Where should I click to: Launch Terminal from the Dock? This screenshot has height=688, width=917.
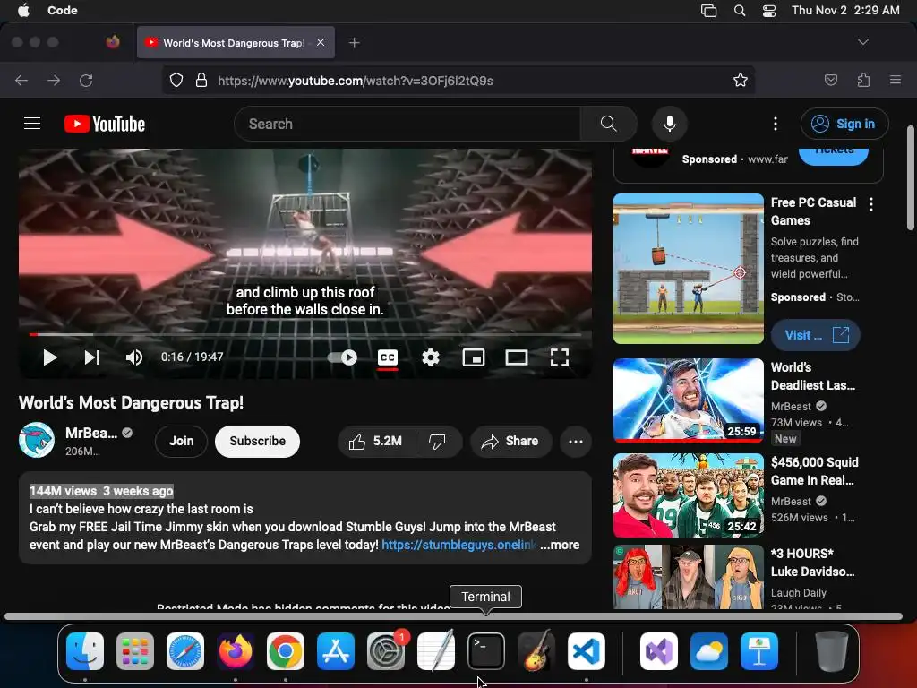[486, 651]
